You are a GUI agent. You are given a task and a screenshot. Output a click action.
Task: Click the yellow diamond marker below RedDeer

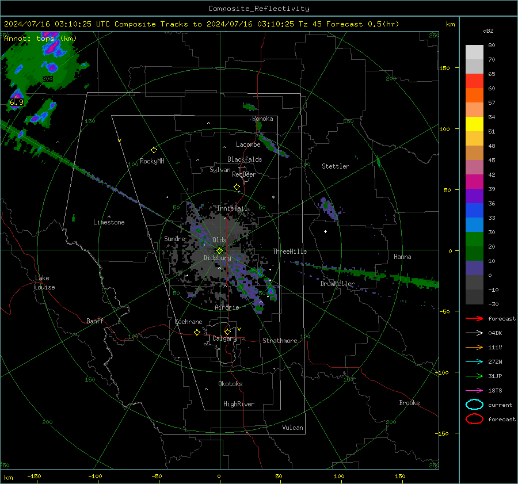tap(237, 187)
